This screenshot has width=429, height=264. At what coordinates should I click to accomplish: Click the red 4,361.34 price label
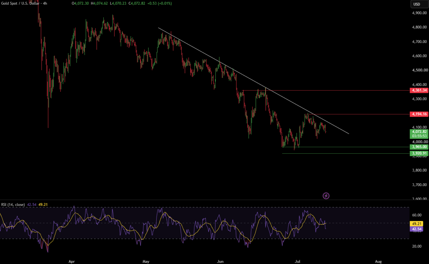click(x=419, y=90)
